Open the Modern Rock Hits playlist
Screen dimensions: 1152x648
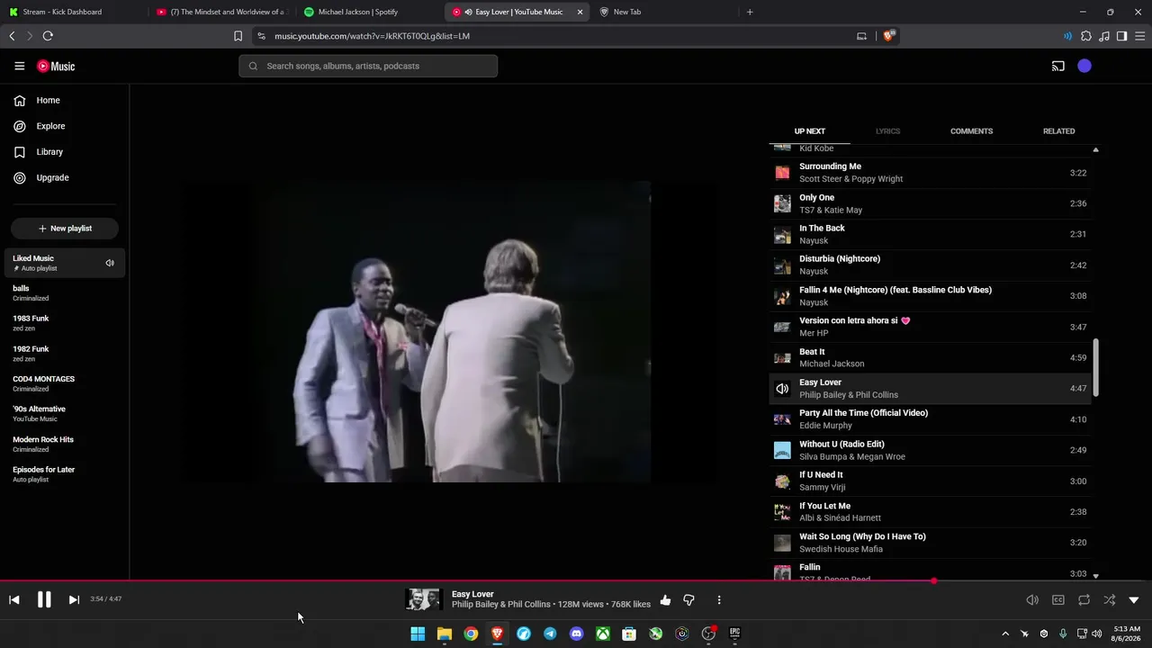click(x=65, y=444)
